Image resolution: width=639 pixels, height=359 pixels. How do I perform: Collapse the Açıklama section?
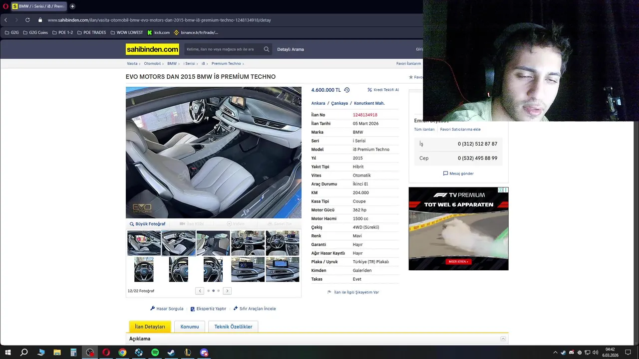503,339
